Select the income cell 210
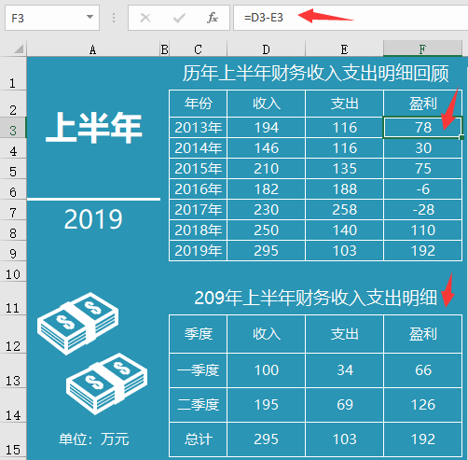468x460 pixels. [x=267, y=169]
